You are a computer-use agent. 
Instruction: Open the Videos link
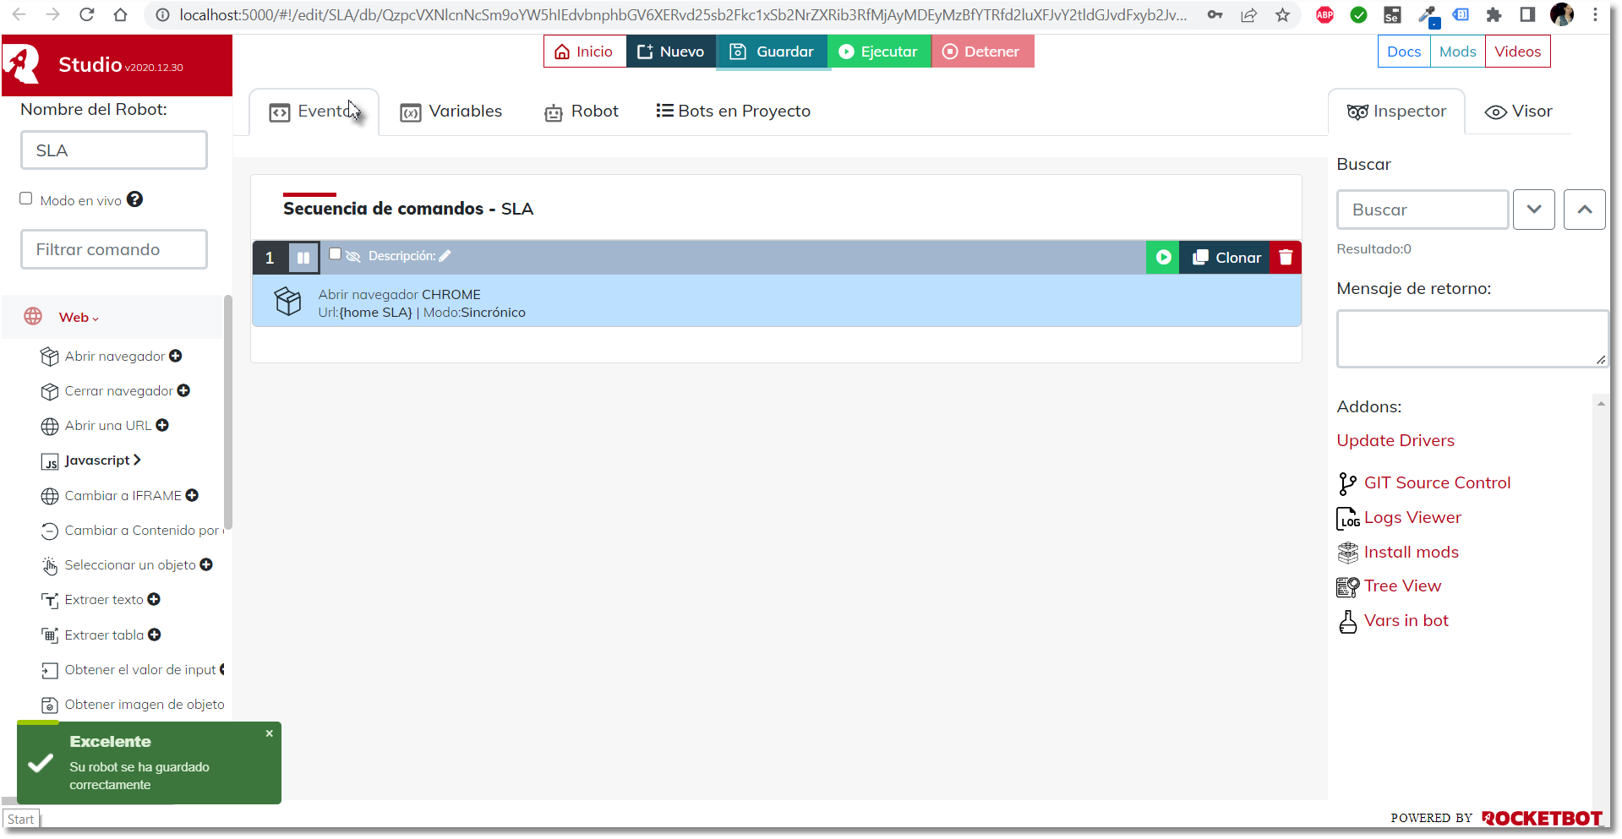click(1517, 52)
